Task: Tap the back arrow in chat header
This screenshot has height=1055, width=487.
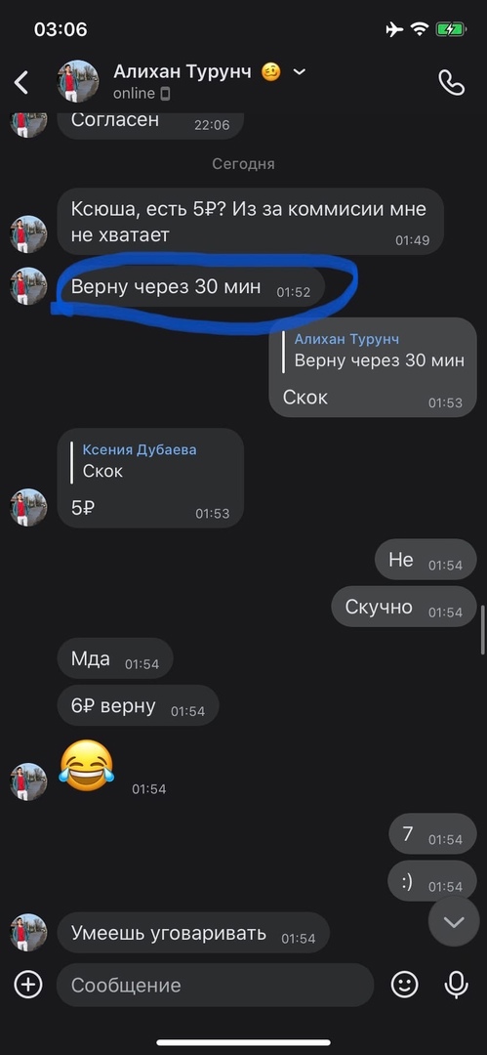Action: pyautogui.click(x=21, y=83)
